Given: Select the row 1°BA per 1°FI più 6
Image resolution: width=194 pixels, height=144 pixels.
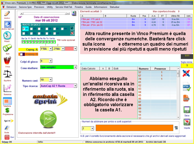Looking at the screenshot, I should pos(136,19).
